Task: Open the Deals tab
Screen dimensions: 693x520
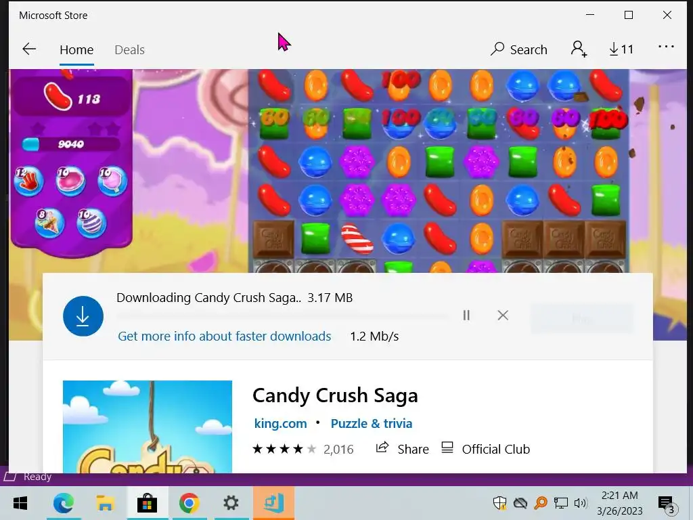Action: 129,49
